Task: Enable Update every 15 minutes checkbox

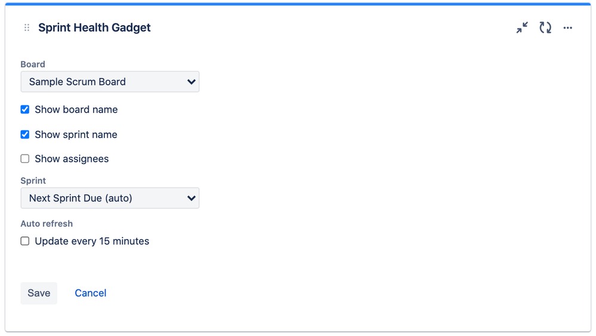Action: click(24, 241)
